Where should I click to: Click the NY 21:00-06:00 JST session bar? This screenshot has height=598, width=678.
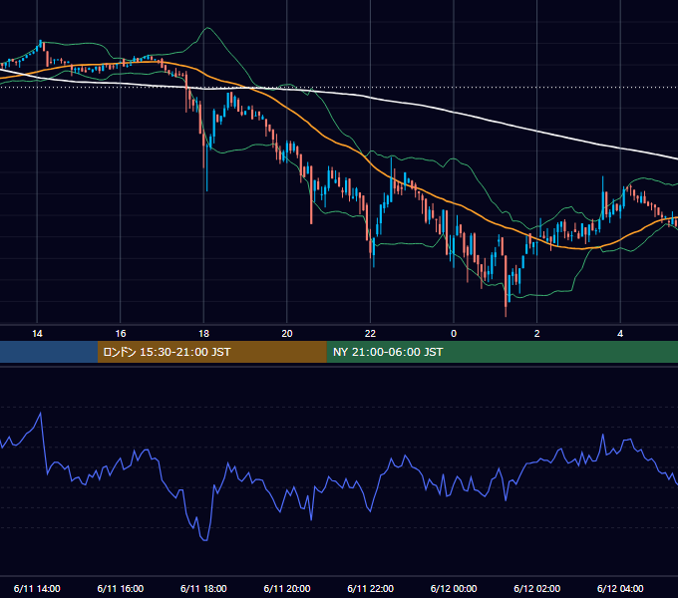[502, 352]
